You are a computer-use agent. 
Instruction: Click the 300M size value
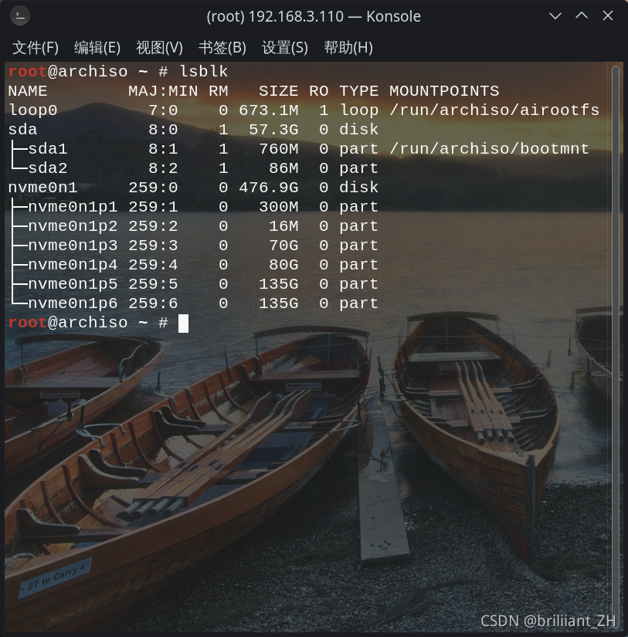click(x=279, y=207)
